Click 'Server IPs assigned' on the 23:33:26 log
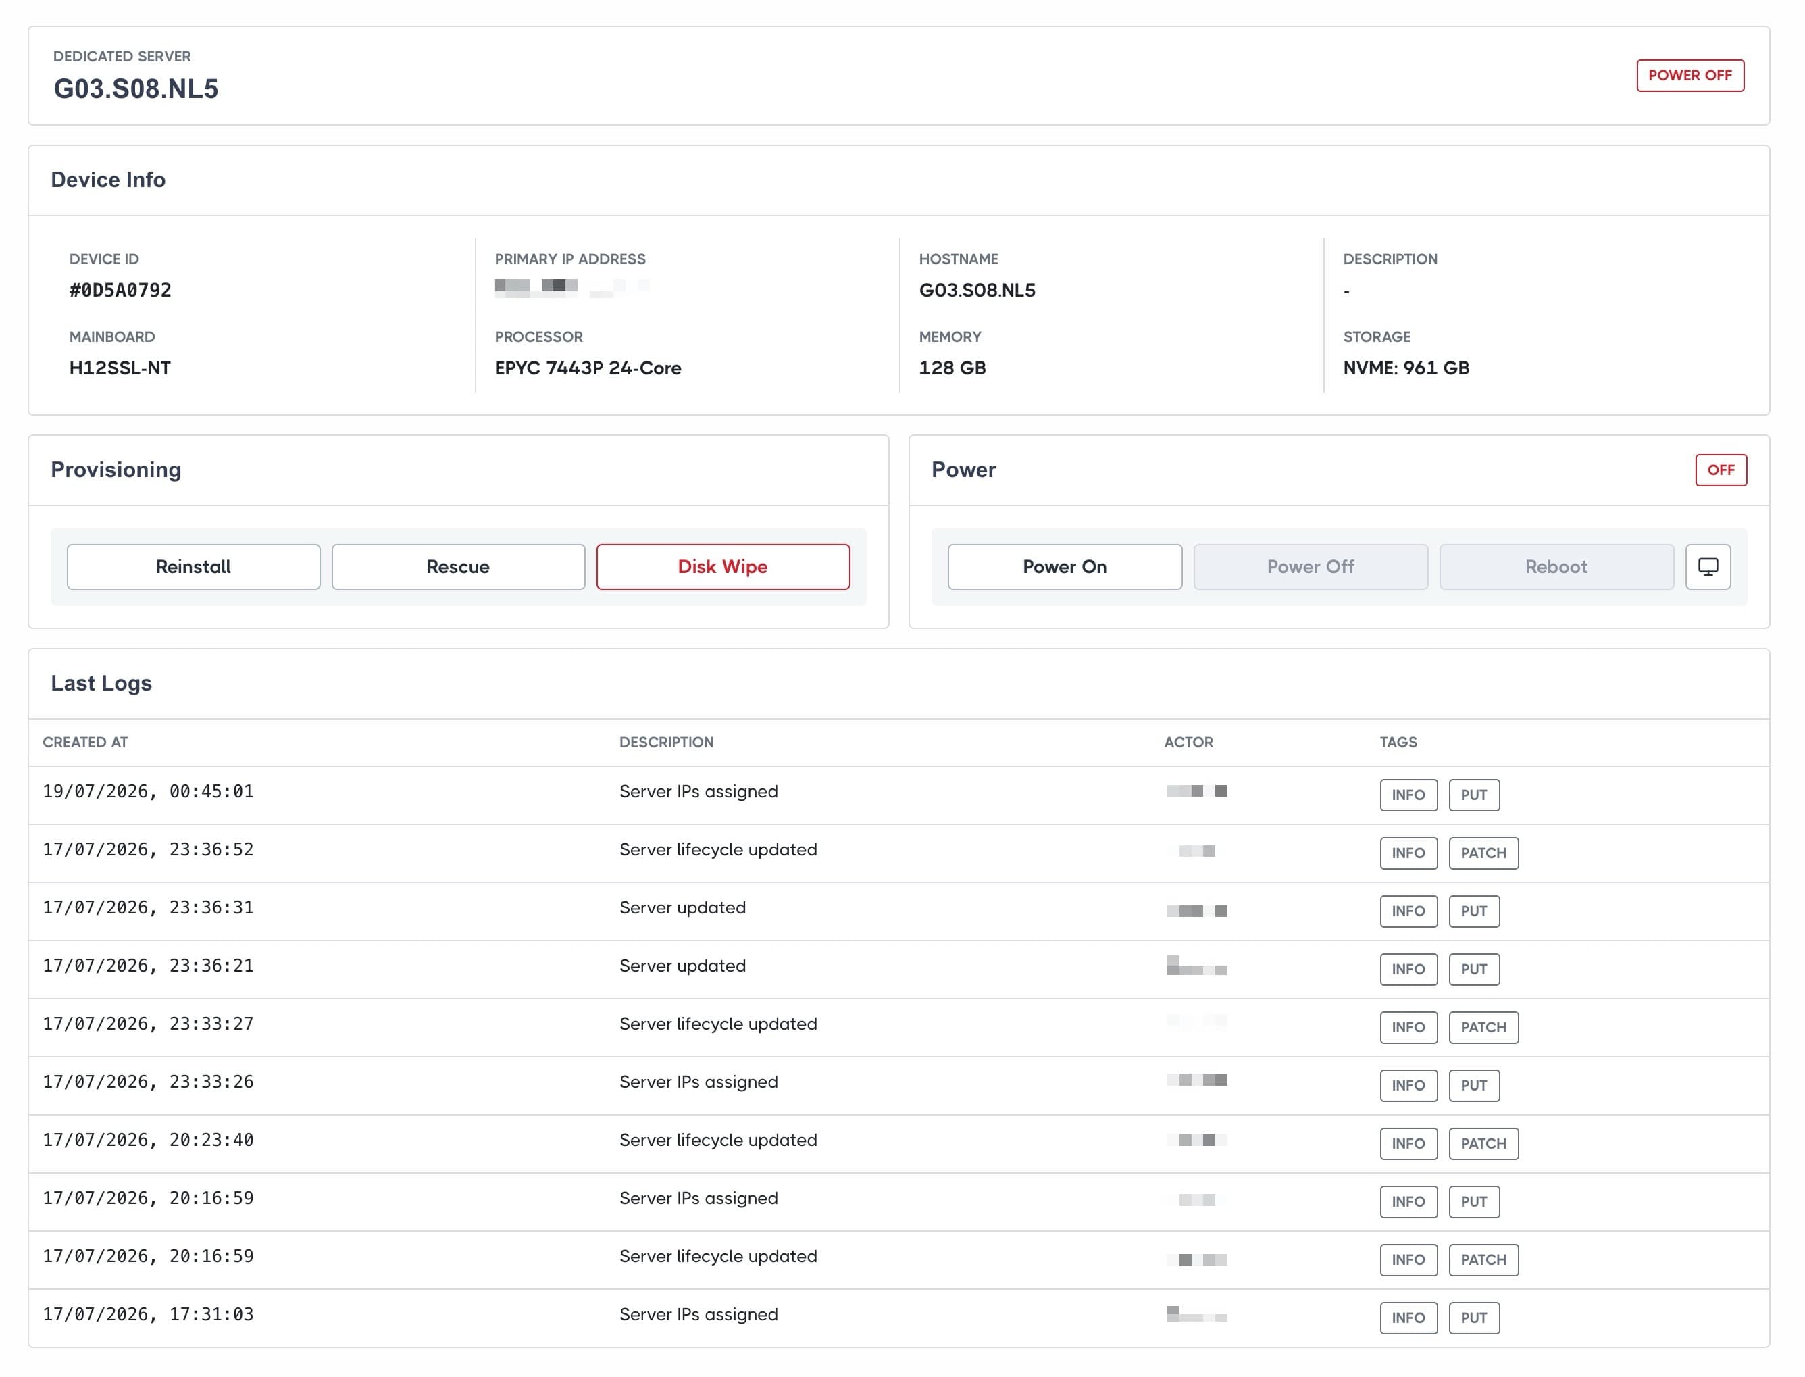The height and width of the screenshot is (1377, 1805). coord(698,1082)
